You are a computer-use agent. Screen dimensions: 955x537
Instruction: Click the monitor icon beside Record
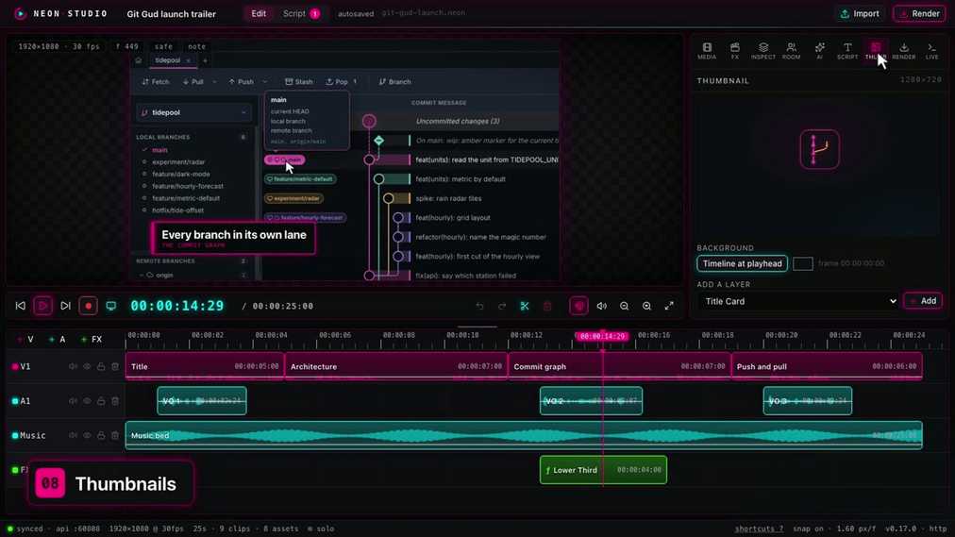click(110, 306)
